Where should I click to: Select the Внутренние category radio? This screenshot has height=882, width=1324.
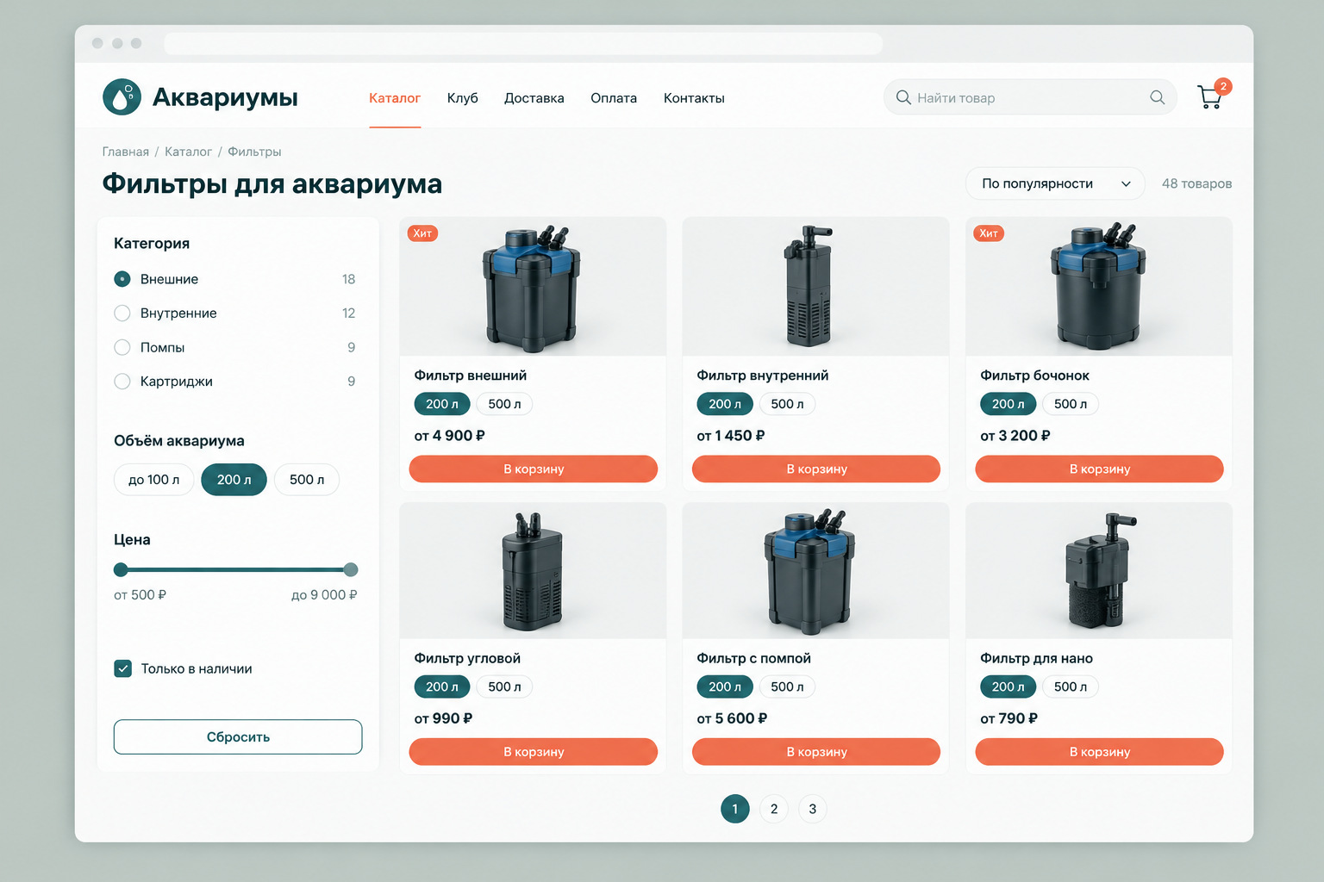(x=122, y=313)
